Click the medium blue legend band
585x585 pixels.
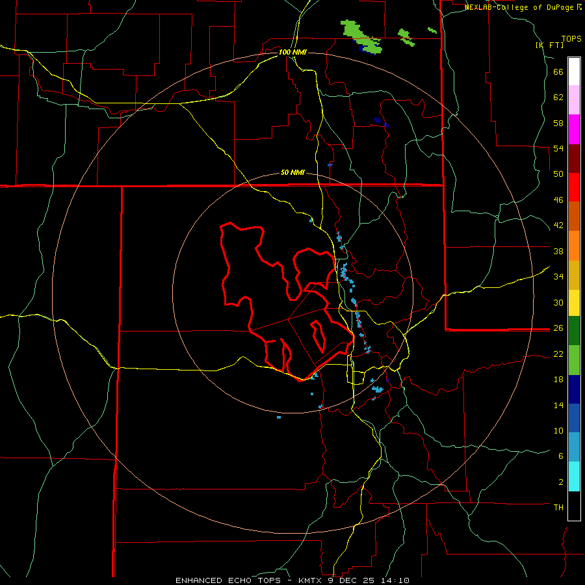click(x=574, y=418)
